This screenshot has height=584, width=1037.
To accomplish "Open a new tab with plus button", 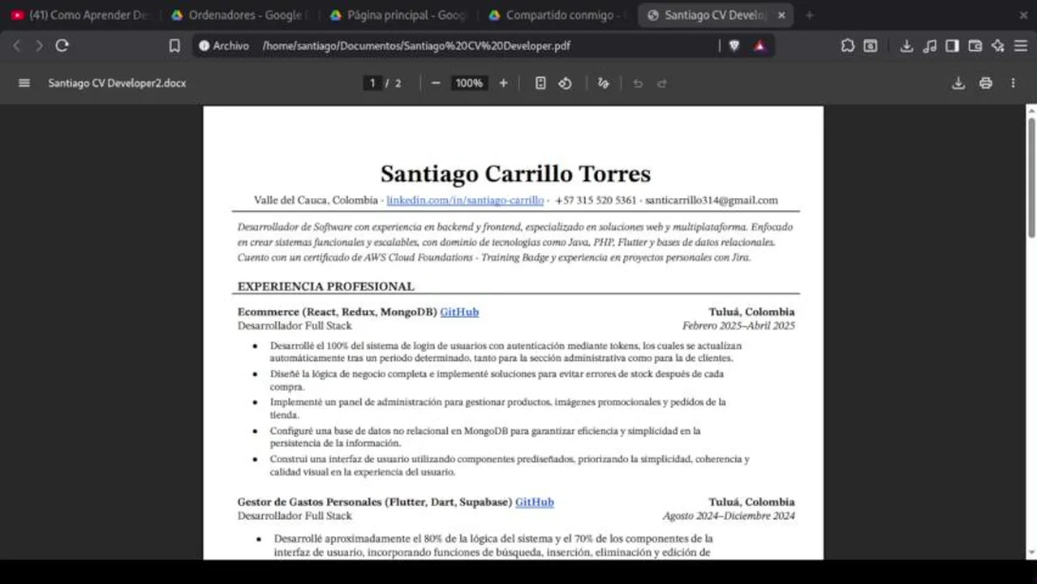I will click(x=809, y=15).
